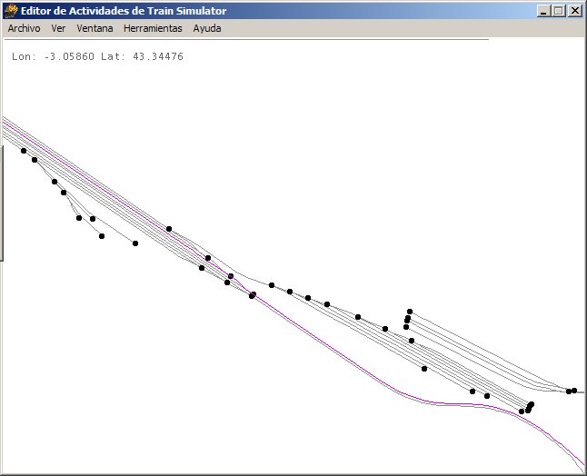Open the Archivo menu
Screen dimensions: 587x476
(24, 28)
